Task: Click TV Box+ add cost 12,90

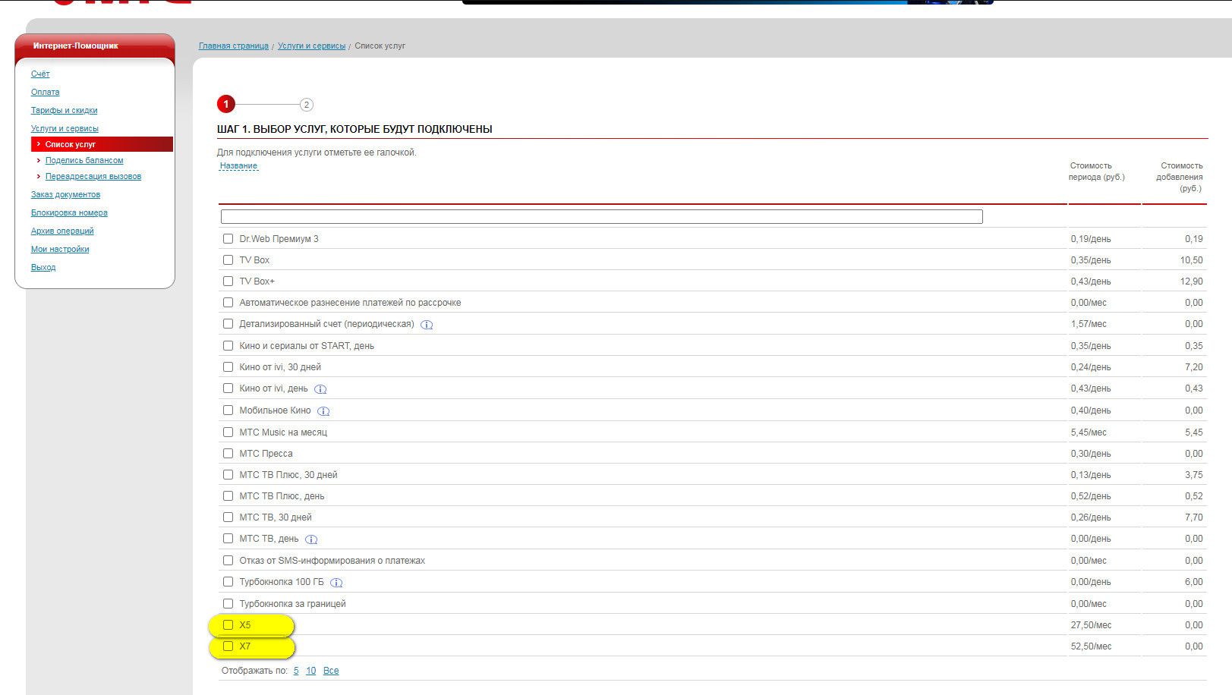Action: (x=1191, y=281)
